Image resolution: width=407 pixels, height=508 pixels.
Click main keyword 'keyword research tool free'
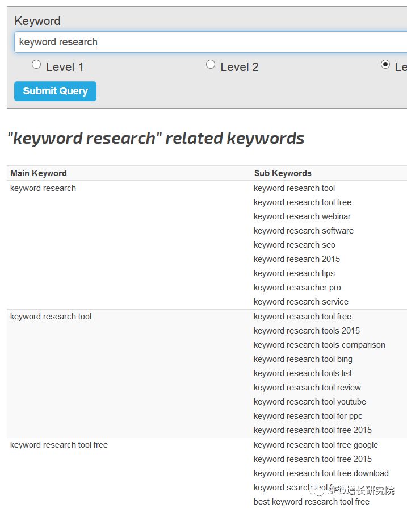pos(59,445)
